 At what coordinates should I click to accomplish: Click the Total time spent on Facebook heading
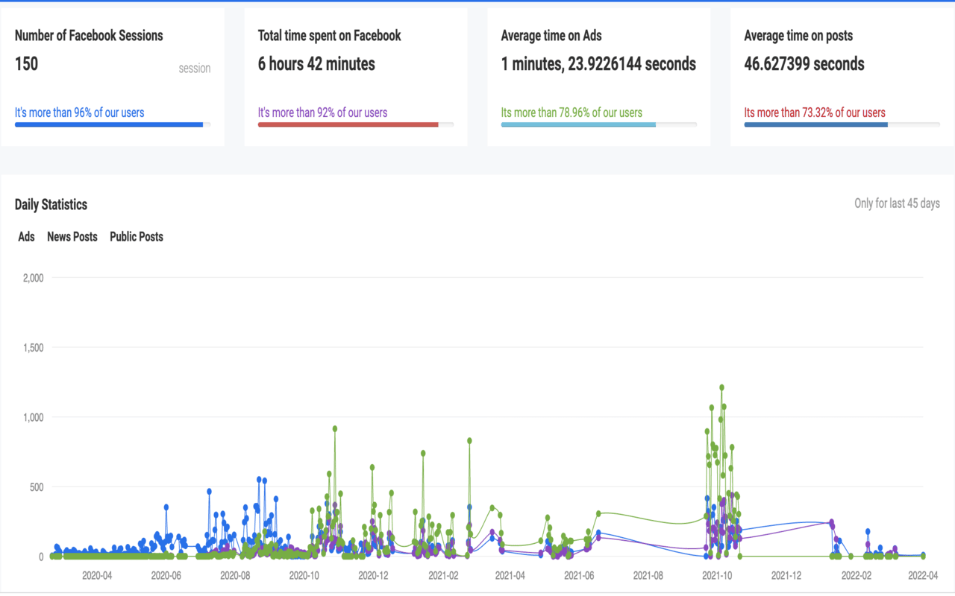tap(330, 35)
